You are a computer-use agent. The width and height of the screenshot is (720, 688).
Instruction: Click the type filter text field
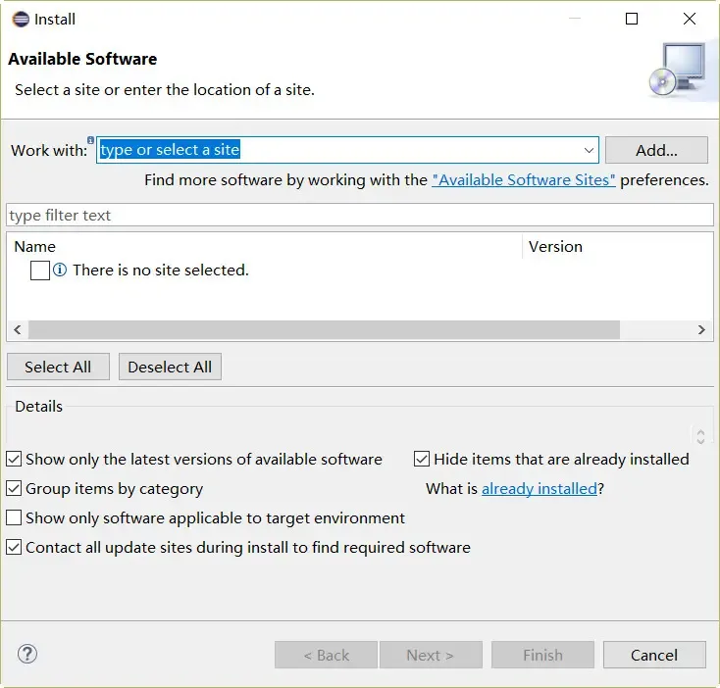(x=359, y=216)
